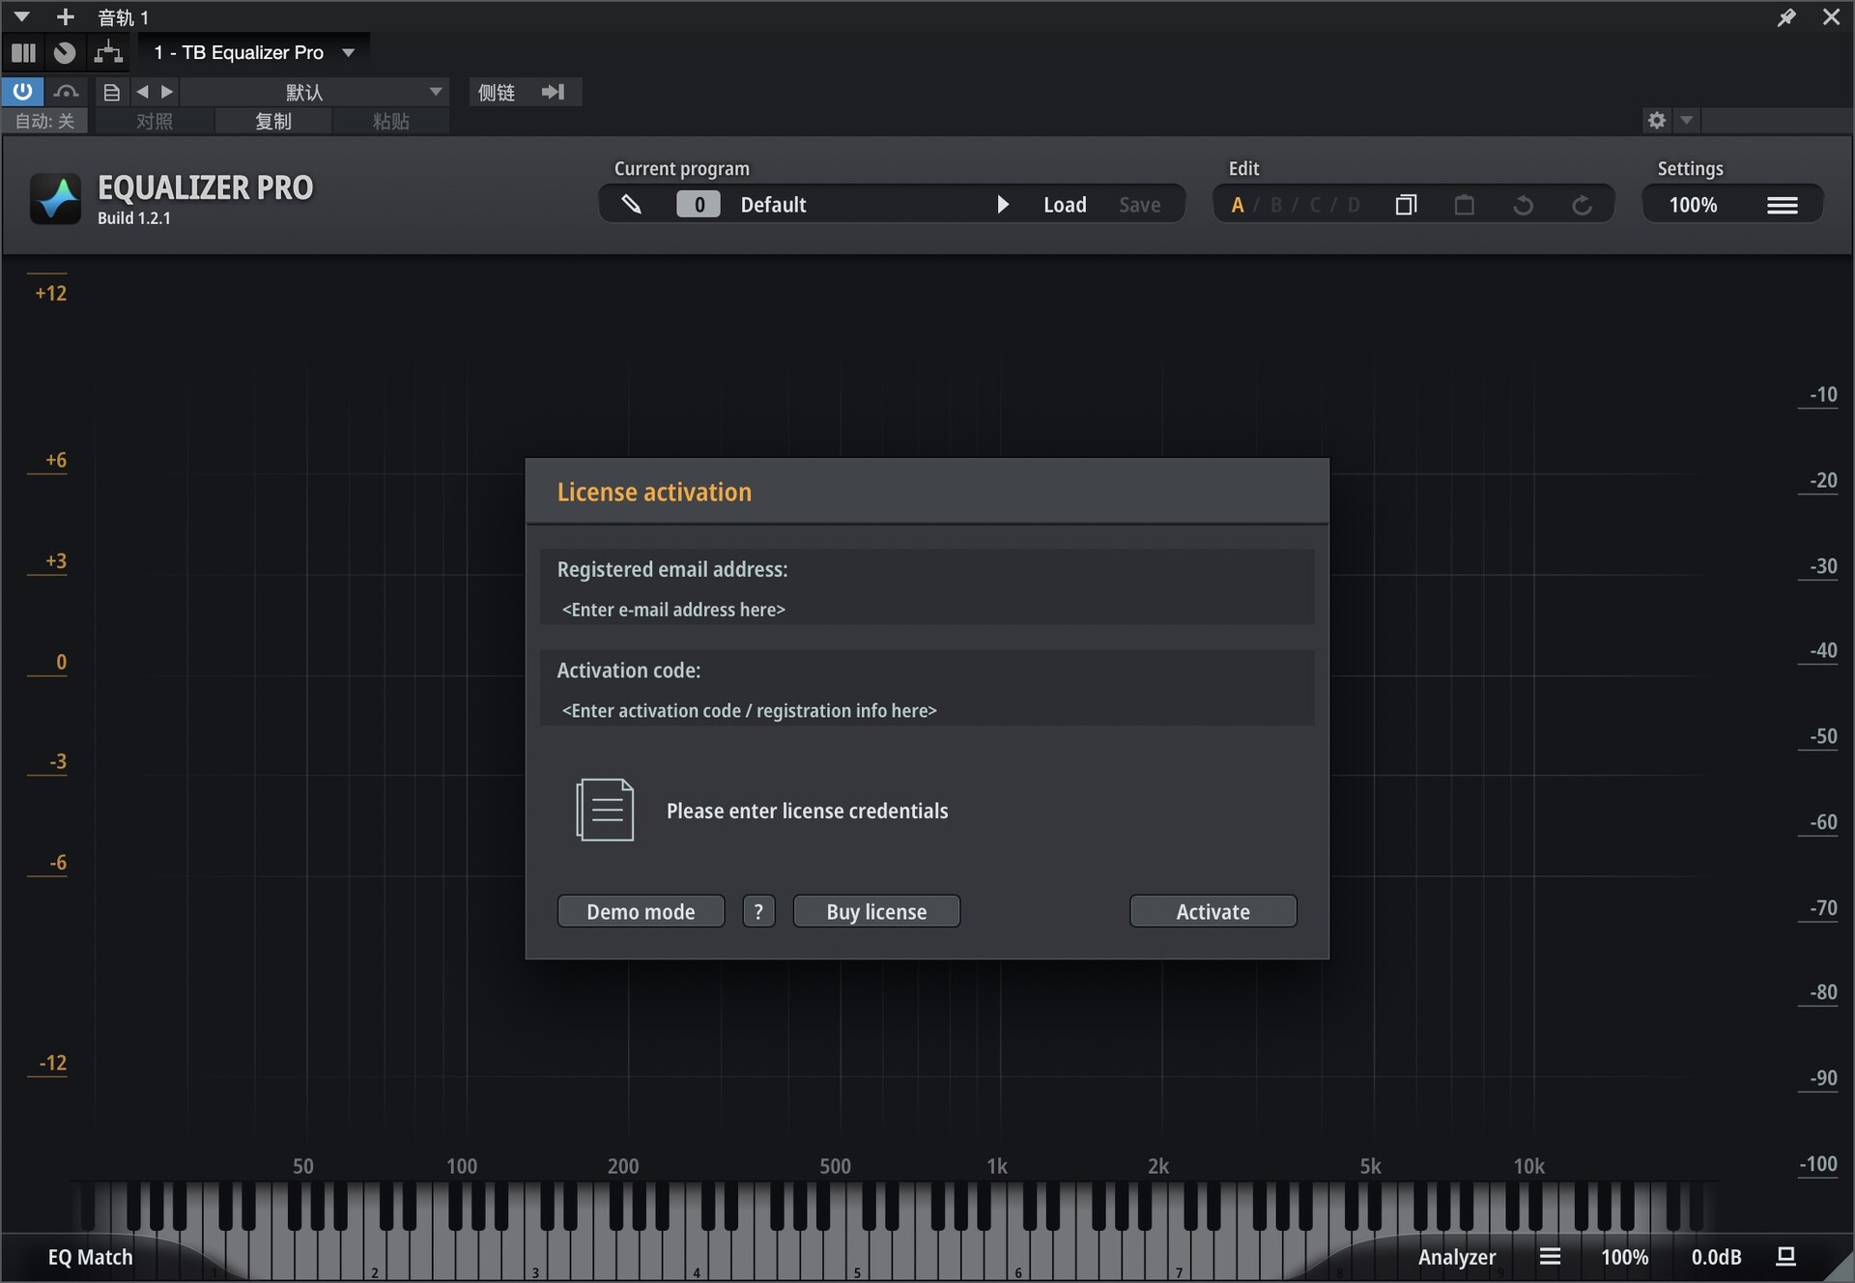Select edit slot C
Viewport: 1855px width, 1283px height.
click(1315, 205)
